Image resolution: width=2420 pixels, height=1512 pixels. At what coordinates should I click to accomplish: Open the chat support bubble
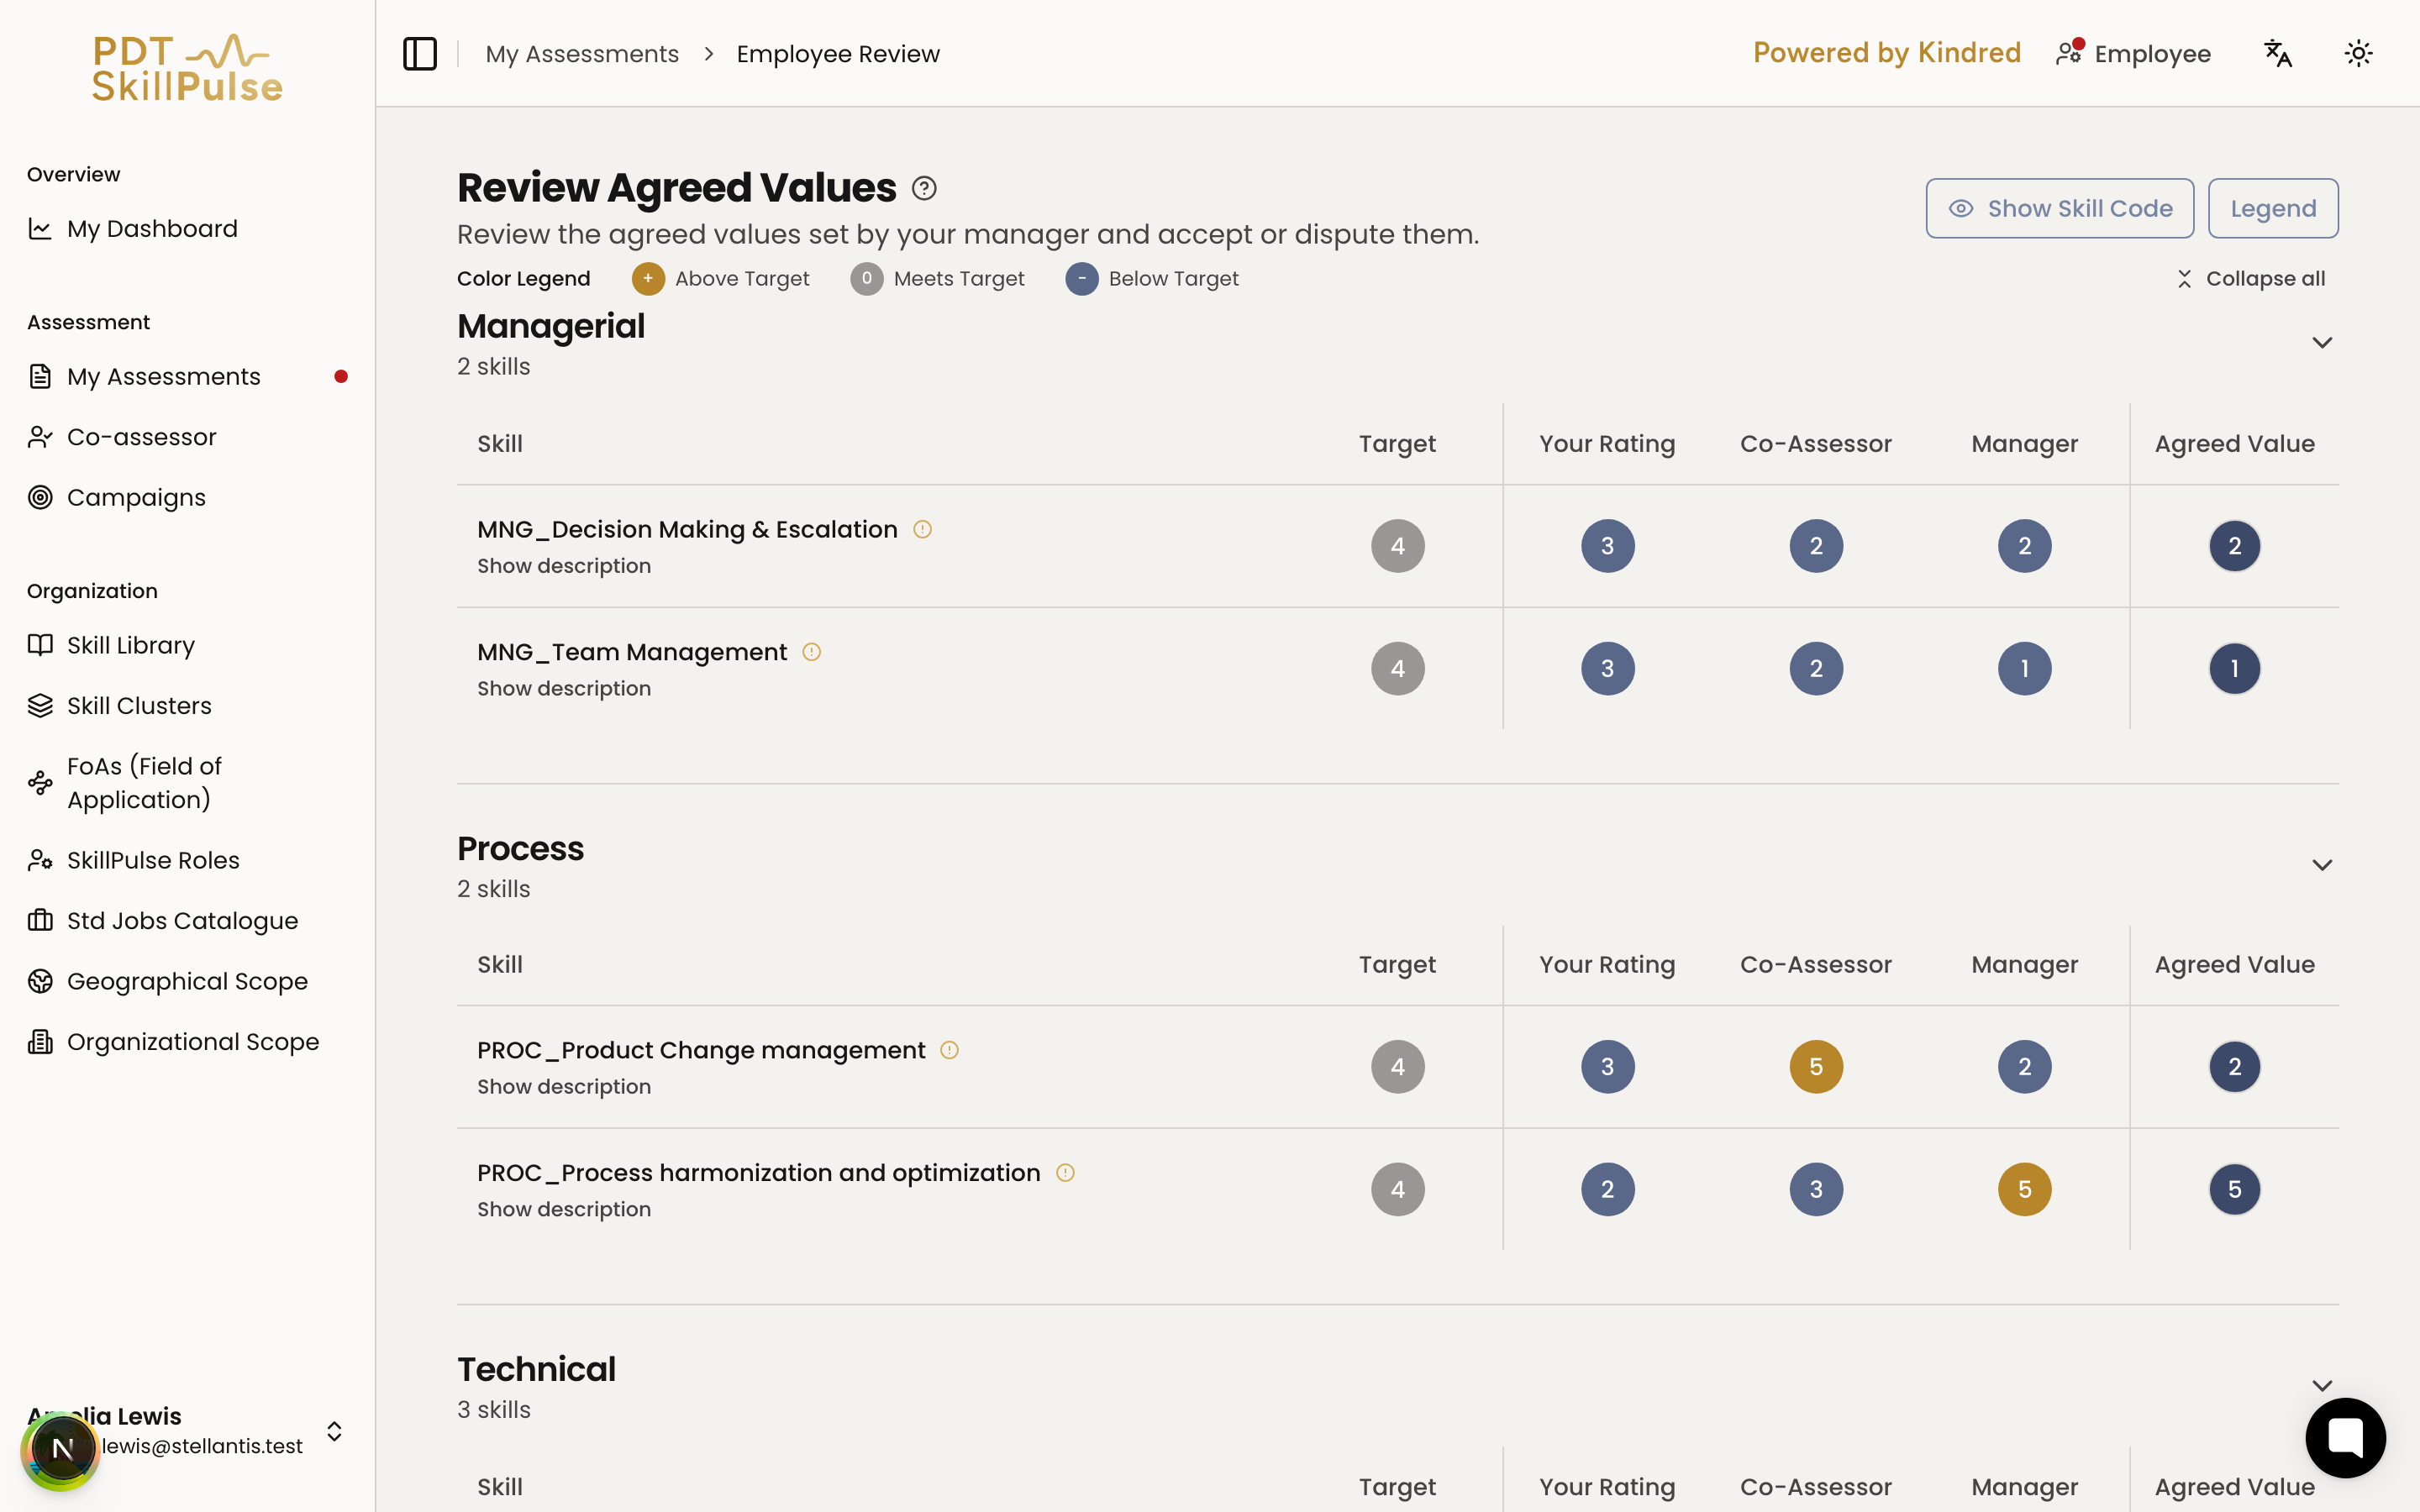(2345, 1437)
